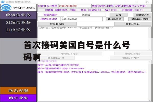153x102 pixels.
Task: Click the 控制台v2025 header text
Action: pos(24,8)
